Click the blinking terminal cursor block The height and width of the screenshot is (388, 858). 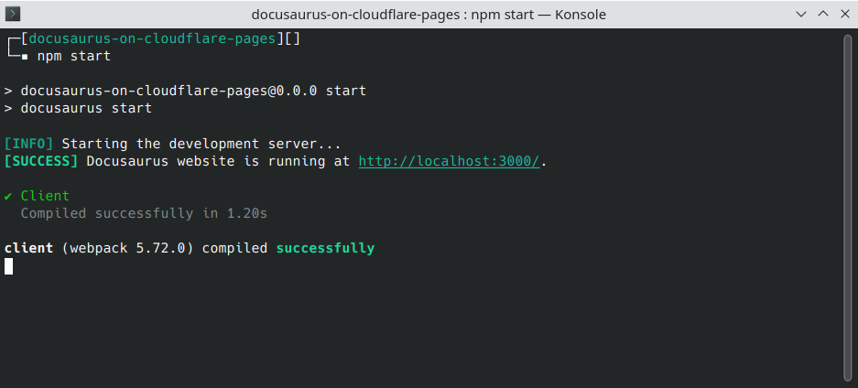[x=8, y=266]
